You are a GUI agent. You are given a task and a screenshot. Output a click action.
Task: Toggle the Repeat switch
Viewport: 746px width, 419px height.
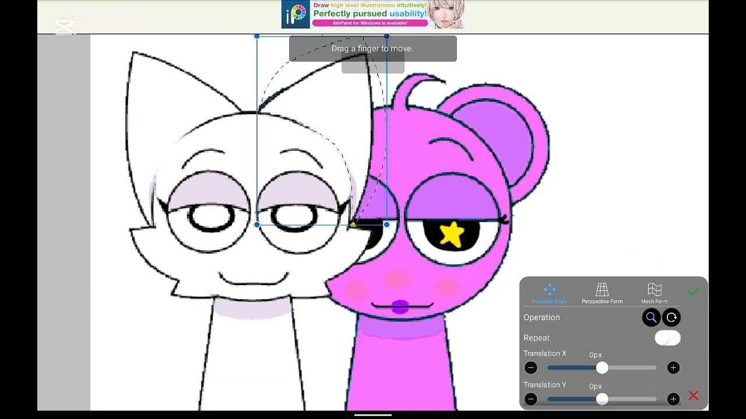[667, 338]
